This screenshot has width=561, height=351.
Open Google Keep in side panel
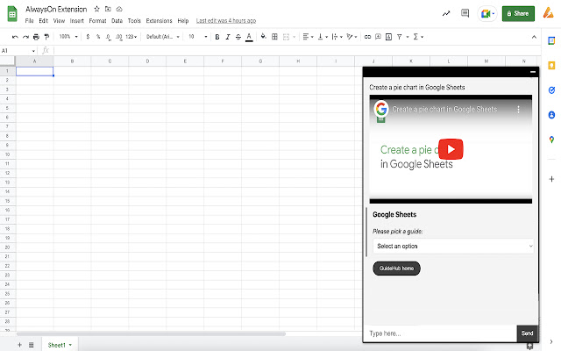pyautogui.click(x=551, y=65)
